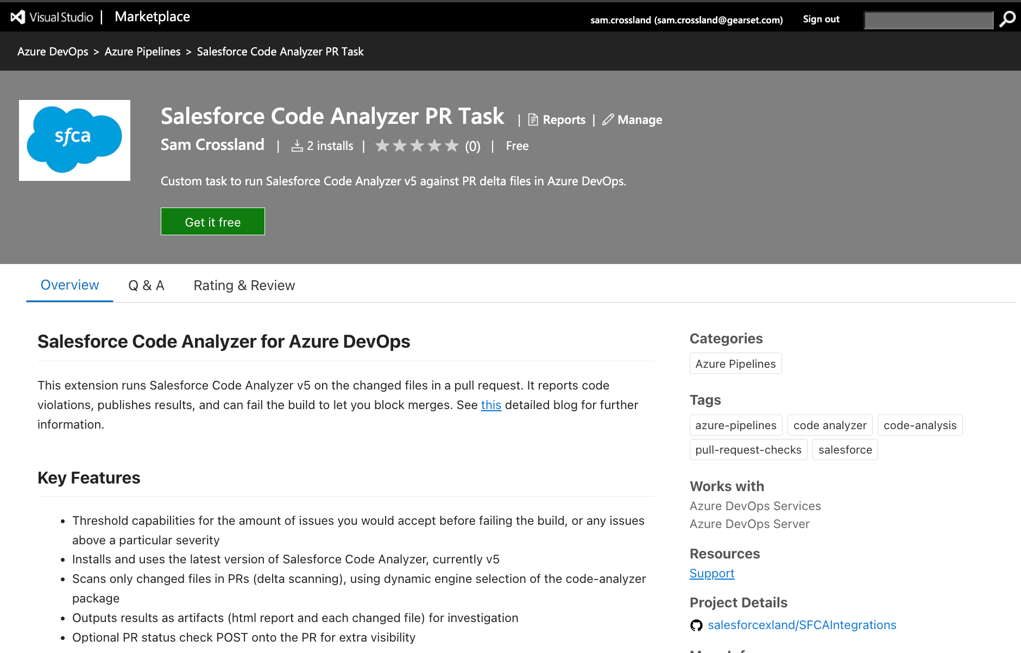Image resolution: width=1021 pixels, height=653 pixels.
Task: Click the 'Project Details' heading
Action: (x=738, y=602)
